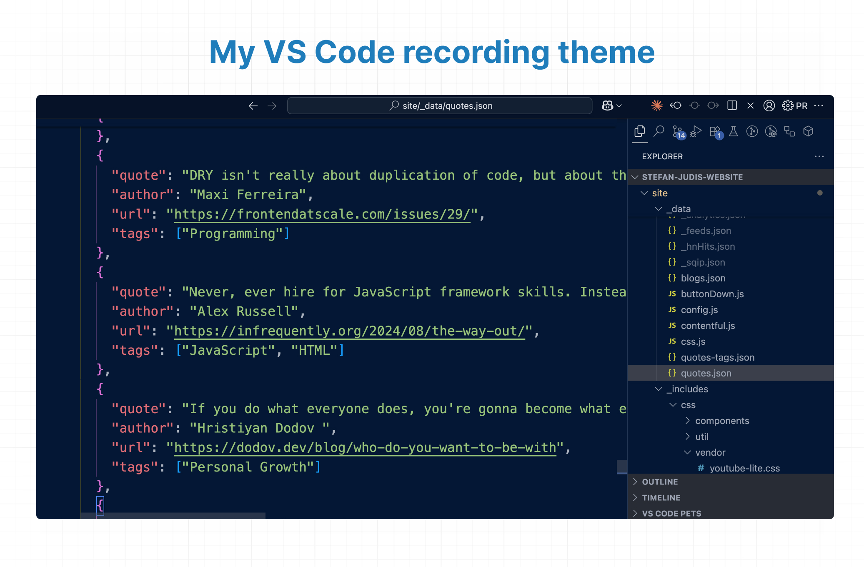
Task: Open the Accounts person icon
Action: tap(769, 106)
